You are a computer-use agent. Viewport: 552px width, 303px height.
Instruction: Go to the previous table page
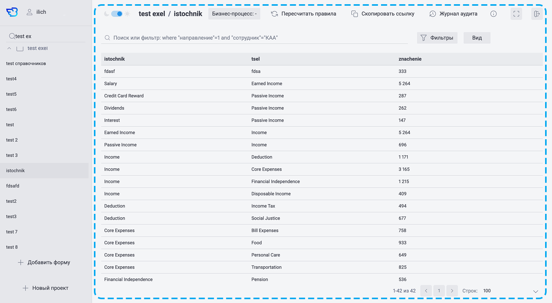coord(426,291)
